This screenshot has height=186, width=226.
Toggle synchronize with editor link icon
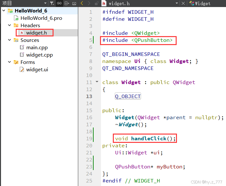(x=59, y=3)
